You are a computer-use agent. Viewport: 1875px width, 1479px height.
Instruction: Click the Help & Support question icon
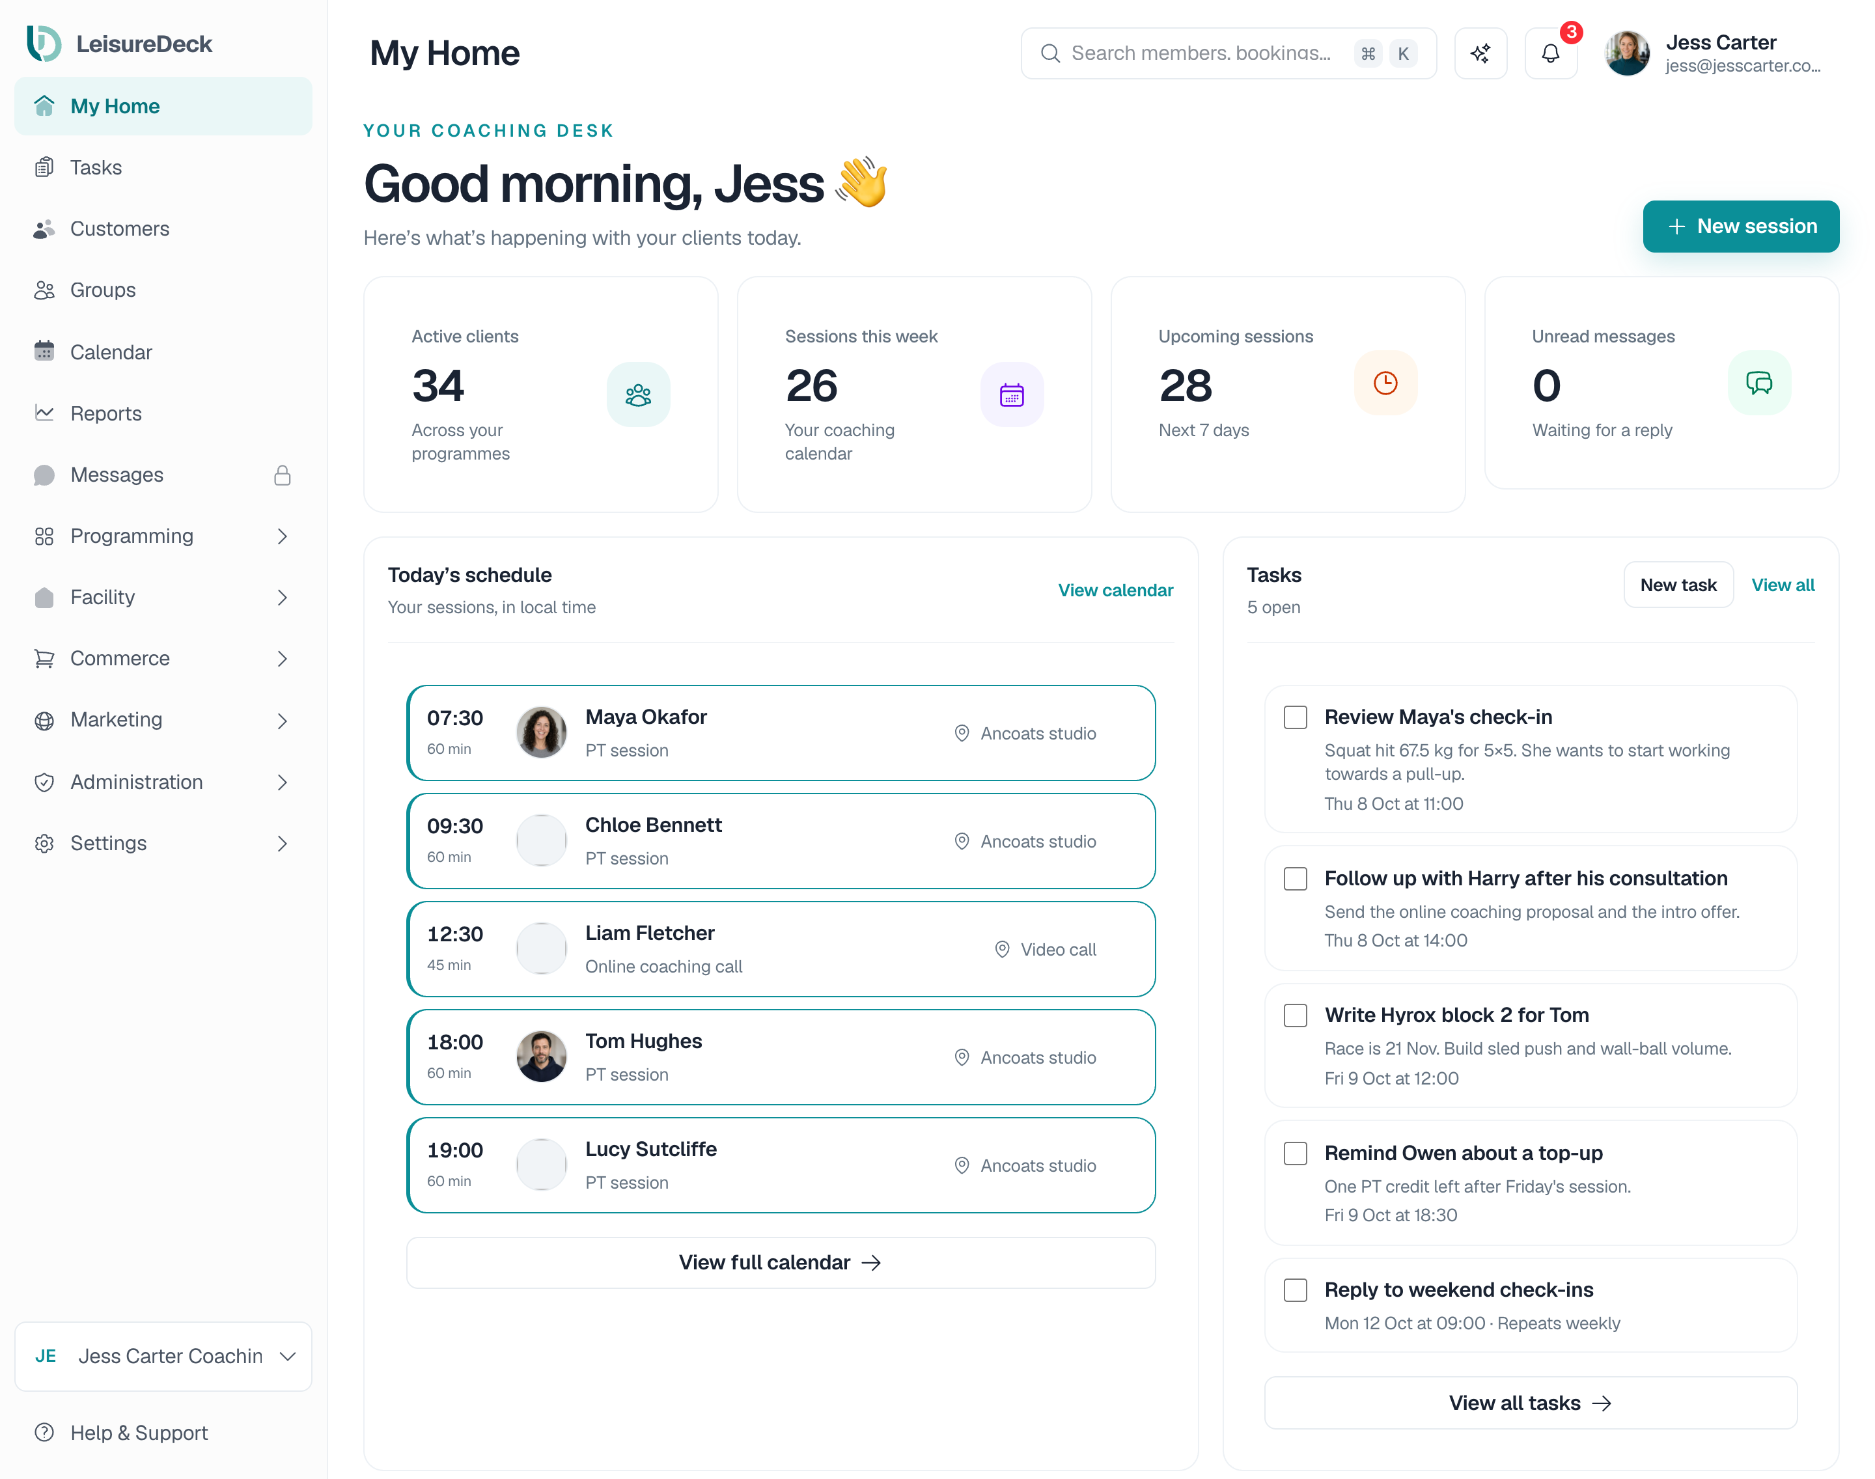tap(44, 1432)
